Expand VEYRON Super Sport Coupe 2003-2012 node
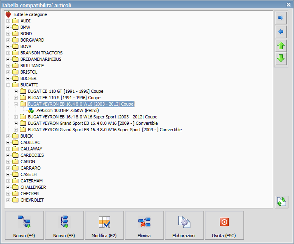 coord(16,117)
